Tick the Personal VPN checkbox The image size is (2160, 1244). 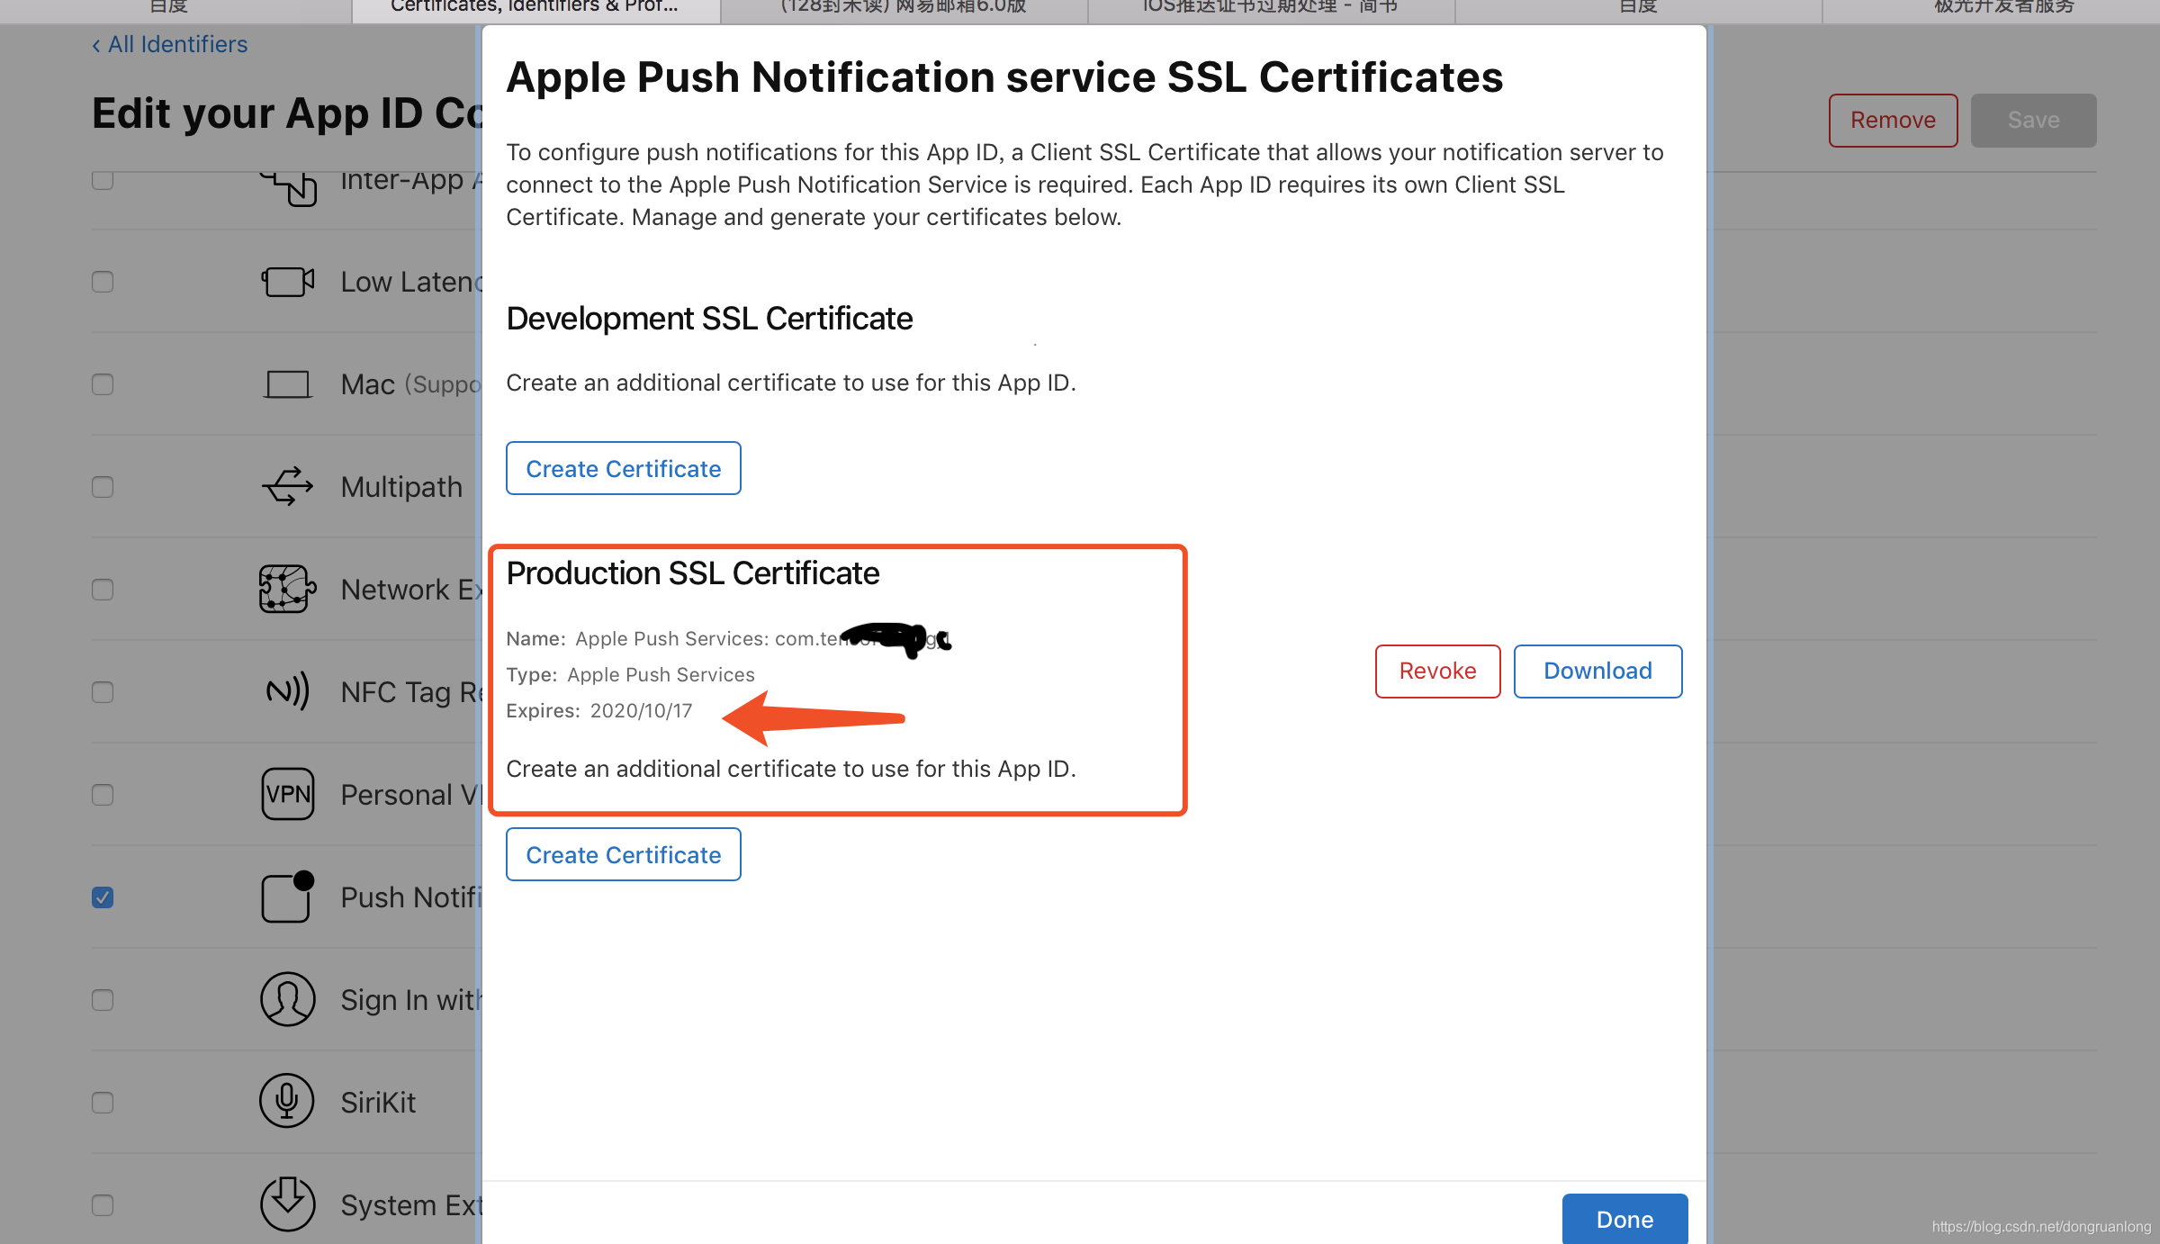pos(103,795)
